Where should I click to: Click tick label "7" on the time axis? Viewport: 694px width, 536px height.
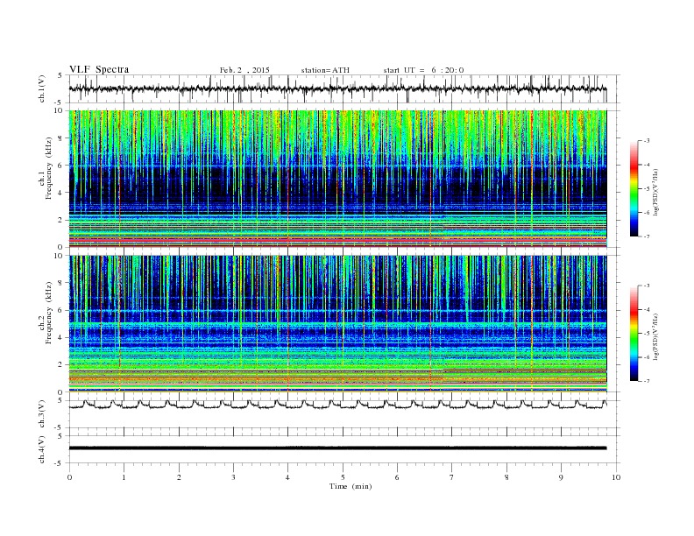coord(452,477)
